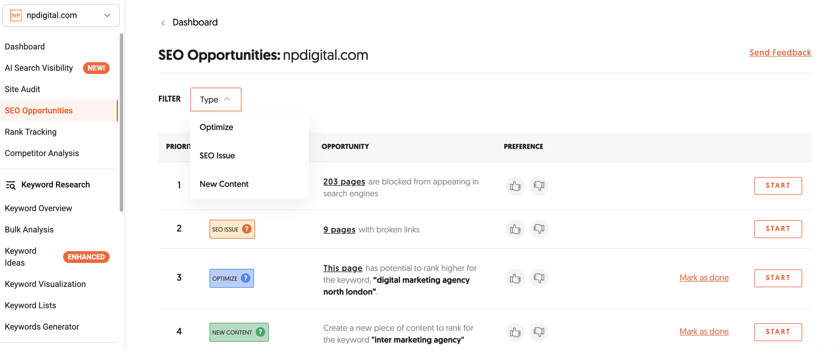Dislike the inter marketing agency opportunity
Screen dimensions: 835x350
[x=539, y=332]
